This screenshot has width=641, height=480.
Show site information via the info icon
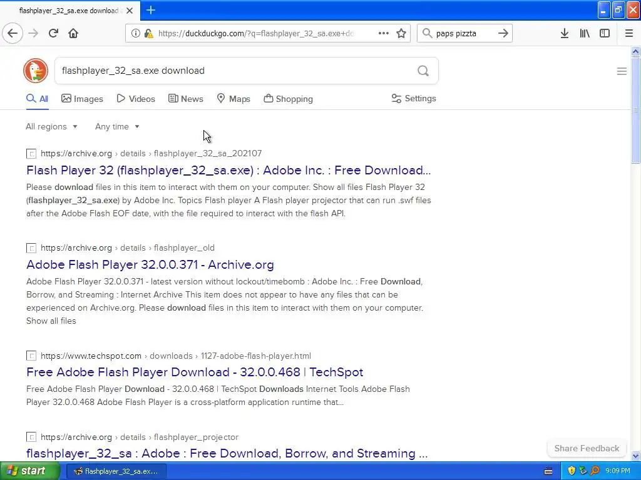coord(136,33)
